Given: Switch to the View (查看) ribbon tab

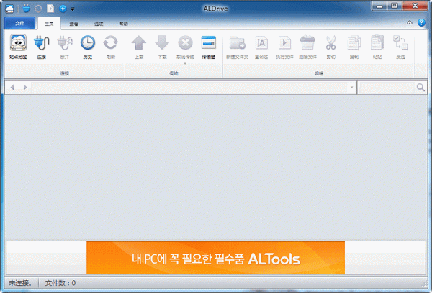Looking at the screenshot, I should pos(74,24).
